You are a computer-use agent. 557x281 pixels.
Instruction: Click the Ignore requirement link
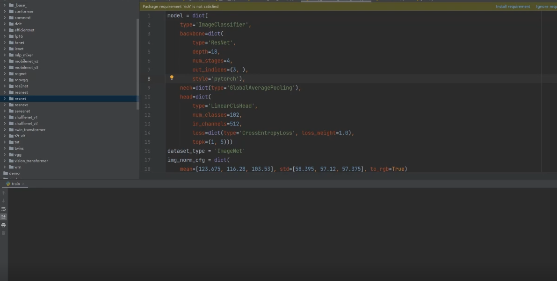[x=546, y=7]
